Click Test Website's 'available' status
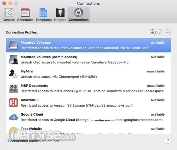The width and height of the screenshot is (177, 150). pos(158,129)
